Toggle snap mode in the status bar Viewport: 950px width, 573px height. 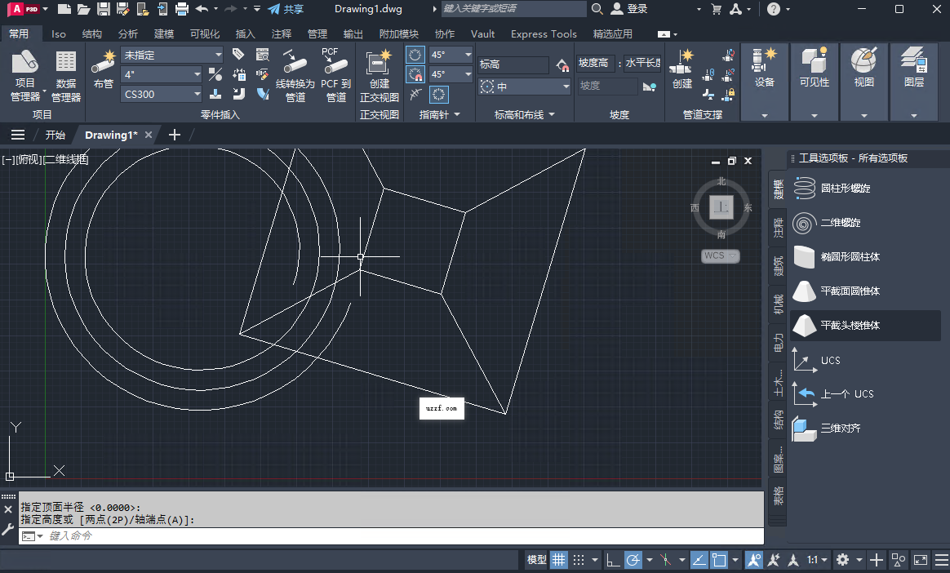(579, 559)
